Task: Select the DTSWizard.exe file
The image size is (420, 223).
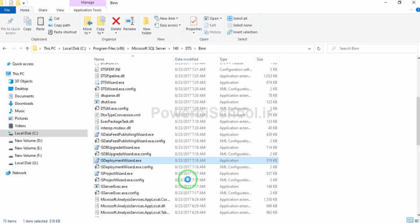Action: click(109, 82)
